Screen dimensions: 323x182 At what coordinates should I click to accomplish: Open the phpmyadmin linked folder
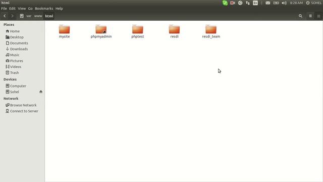point(101,31)
